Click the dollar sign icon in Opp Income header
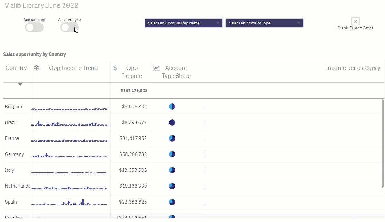This screenshot has height=222, width=385. pos(115,68)
